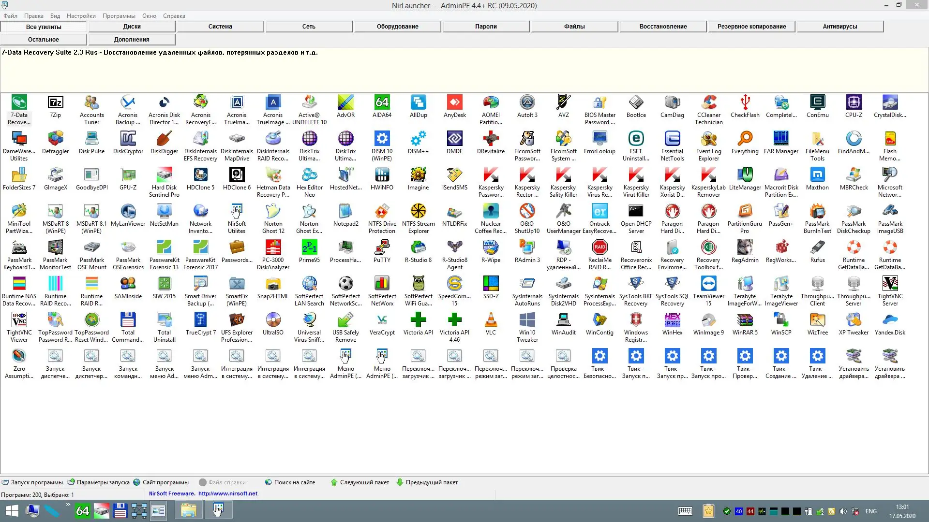Screen dimensions: 929x522
Task: Switch to the Восстановление tab
Action: pyautogui.click(x=663, y=27)
